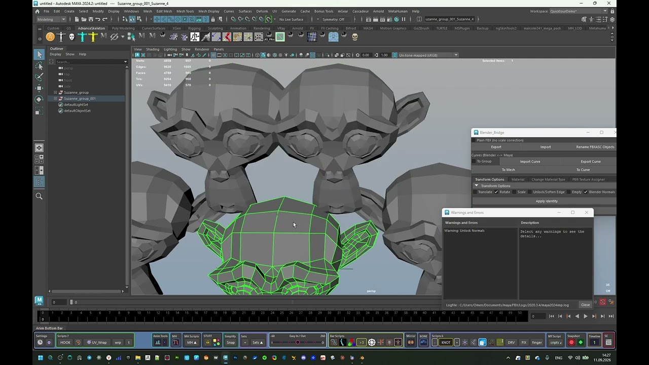Click Rename FBXASC Objects button
Viewport: 649px width, 365px height.
(x=595, y=147)
